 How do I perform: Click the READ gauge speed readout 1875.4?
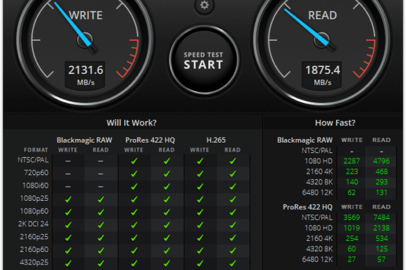point(322,70)
